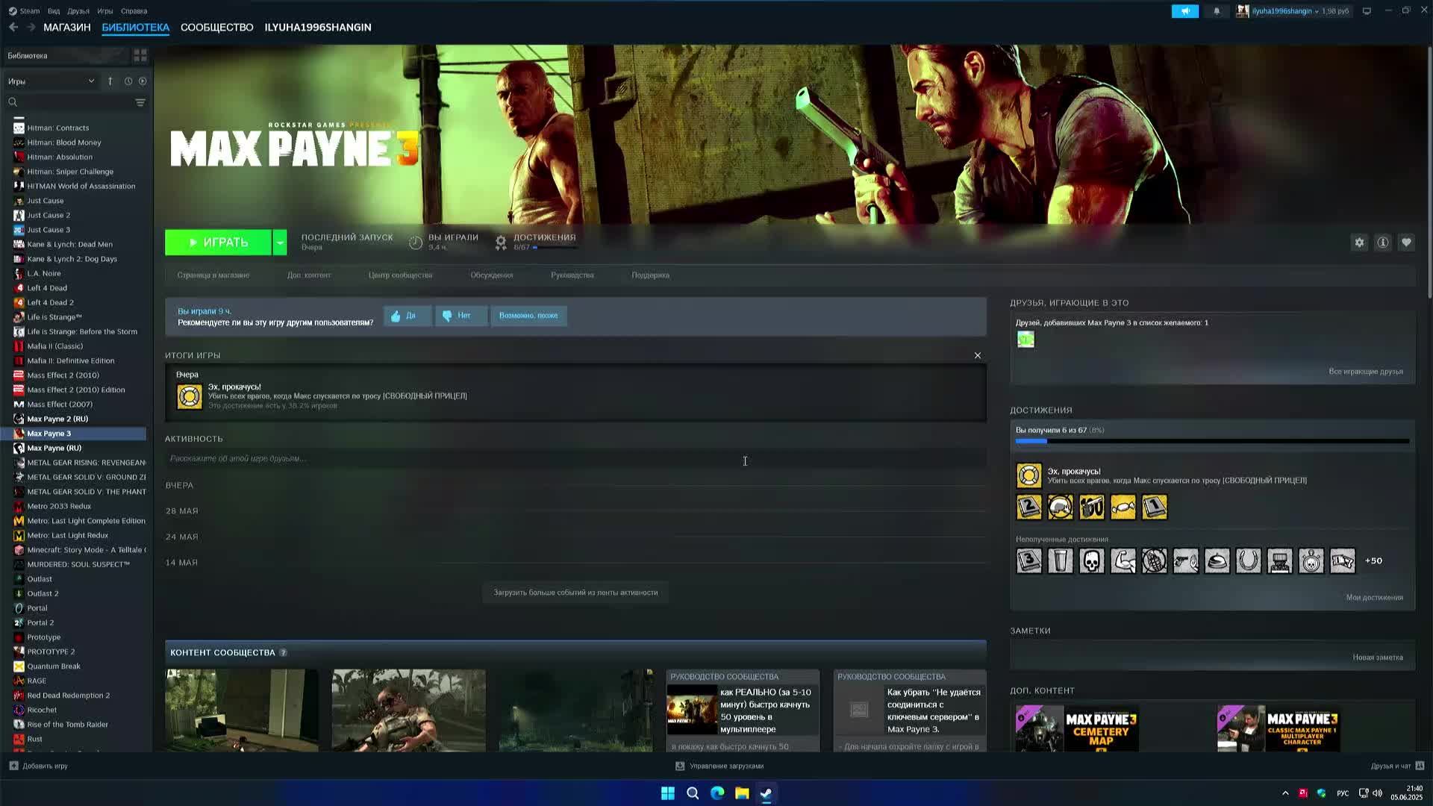
Task: Click the recent activity clock filter icon
Action: point(128,81)
